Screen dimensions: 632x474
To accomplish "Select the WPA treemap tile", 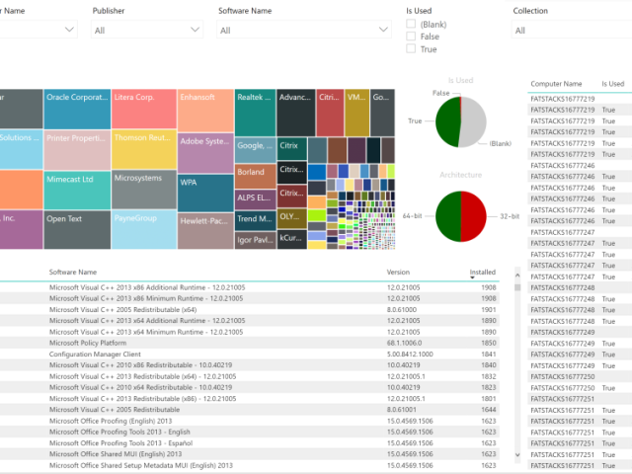I will tap(205, 194).
